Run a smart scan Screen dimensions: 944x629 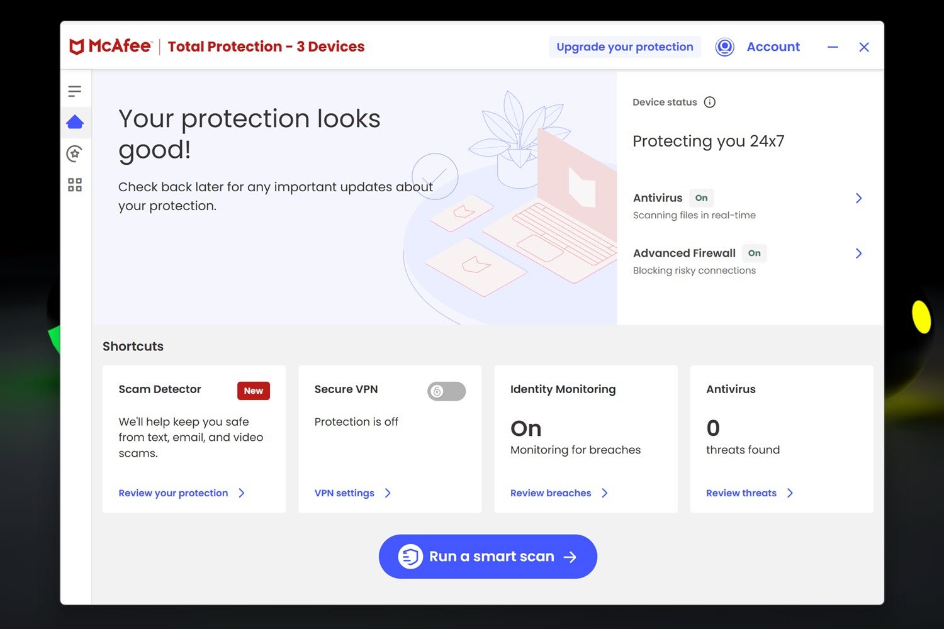[488, 557]
